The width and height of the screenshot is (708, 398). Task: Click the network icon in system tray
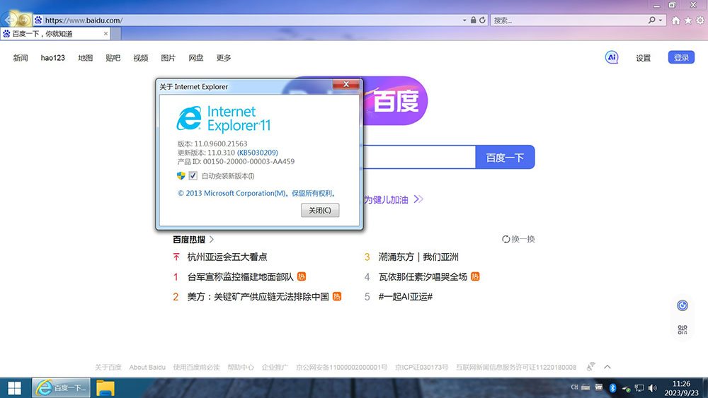[x=639, y=387]
